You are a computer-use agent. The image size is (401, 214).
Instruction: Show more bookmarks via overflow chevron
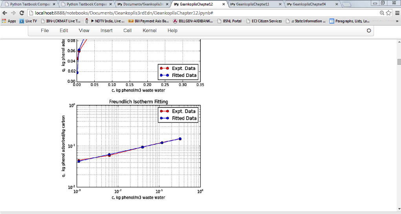pyautogui.click(x=396, y=21)
